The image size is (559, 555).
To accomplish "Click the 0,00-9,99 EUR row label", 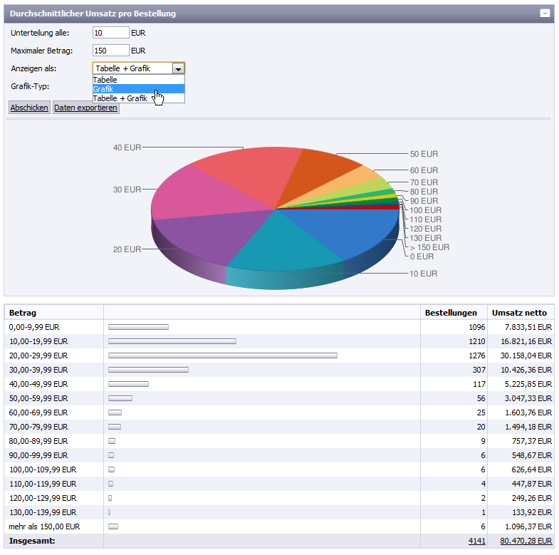I will pyautogui.click(x=34, y=327).
